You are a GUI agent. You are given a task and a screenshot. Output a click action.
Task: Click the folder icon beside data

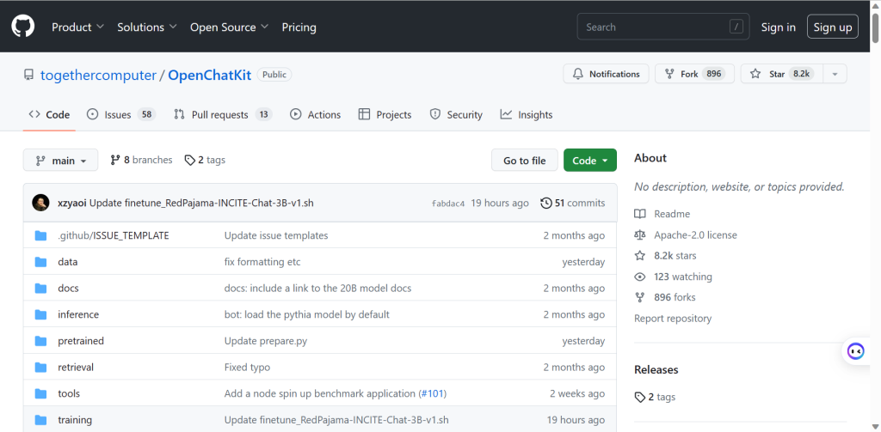click(x=40, y=262)
